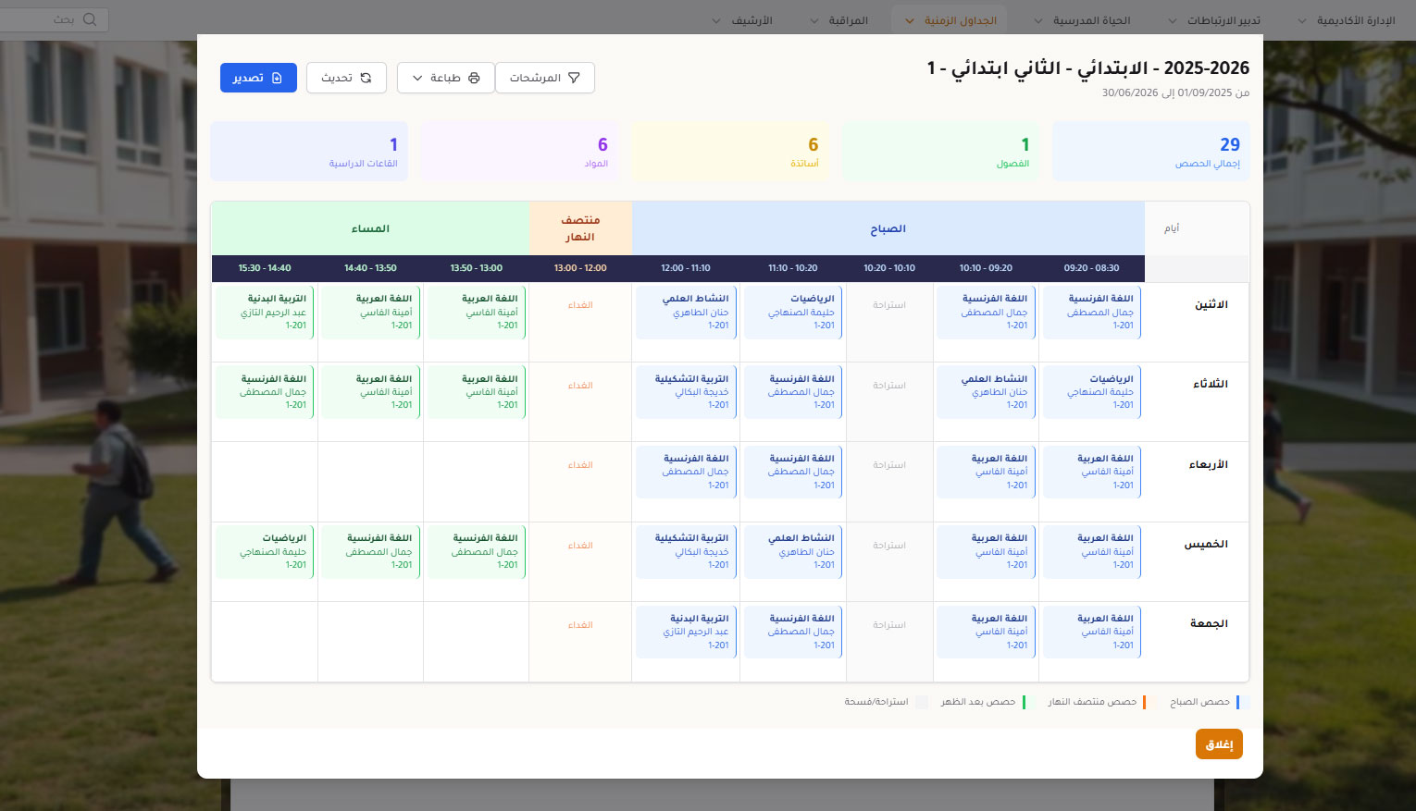
Task: Click the إجمالي الحصص 29 summary card
Action: point(1151,152)
